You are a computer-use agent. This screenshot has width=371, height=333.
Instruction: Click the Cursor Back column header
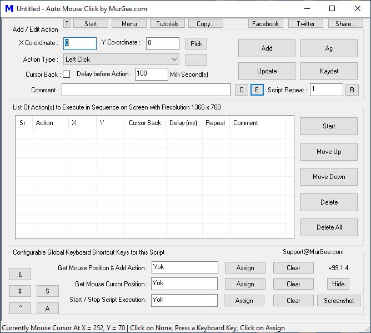145,123
